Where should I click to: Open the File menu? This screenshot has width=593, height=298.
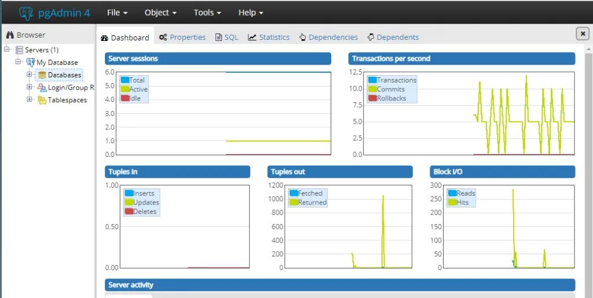pos(117,13)
